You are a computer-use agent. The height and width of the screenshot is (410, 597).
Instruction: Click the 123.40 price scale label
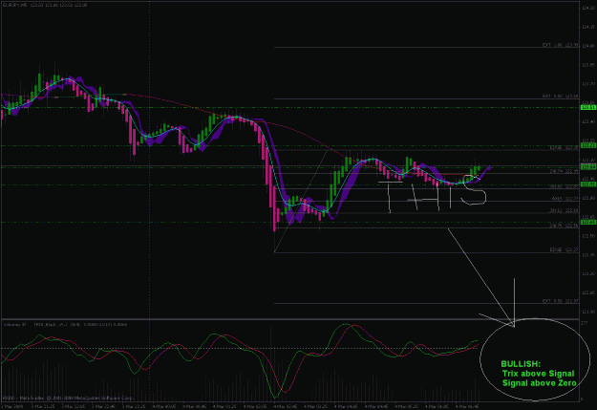coord(587,121)
